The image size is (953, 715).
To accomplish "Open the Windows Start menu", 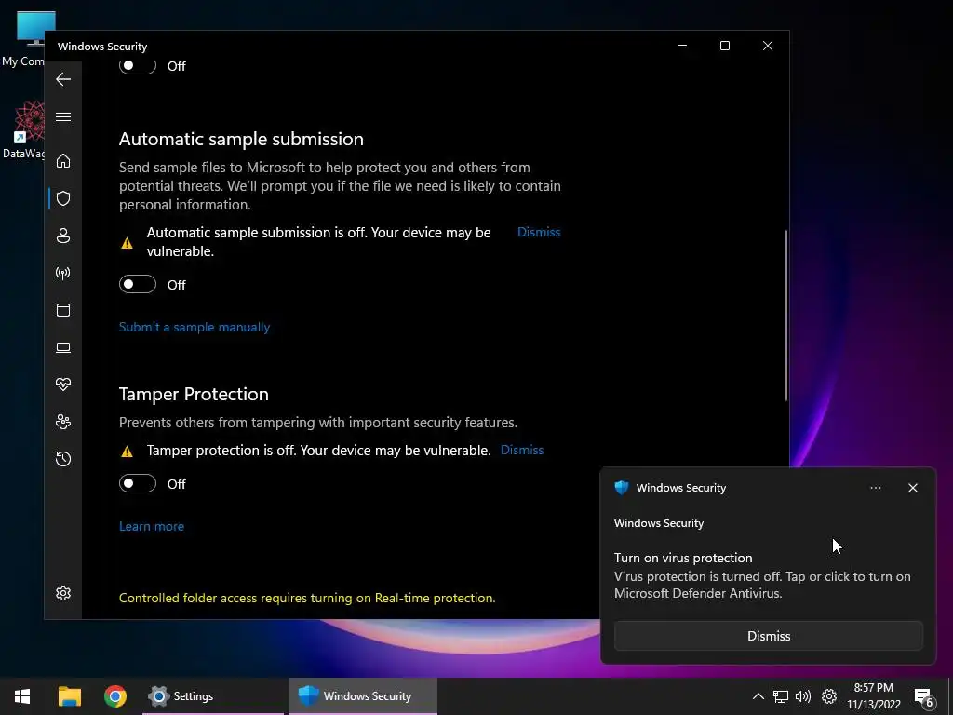I will 22,696.
